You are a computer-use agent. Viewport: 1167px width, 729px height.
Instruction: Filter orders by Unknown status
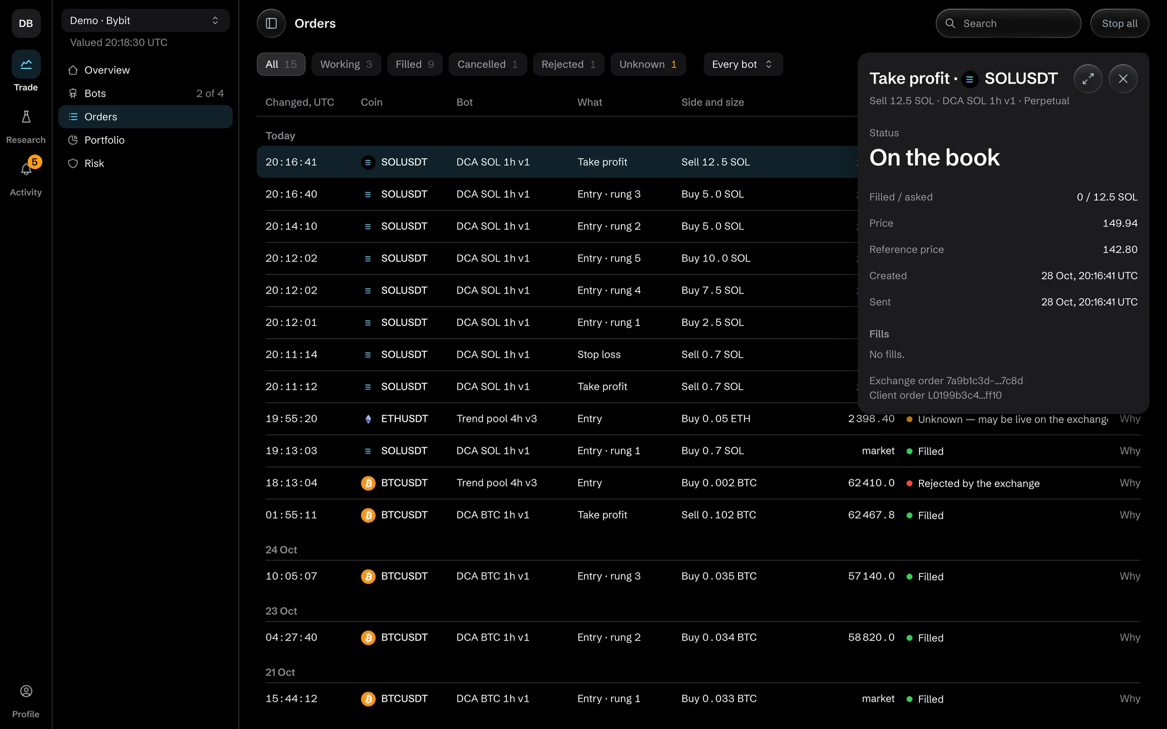pyautogui.click(x=648, y=64)
